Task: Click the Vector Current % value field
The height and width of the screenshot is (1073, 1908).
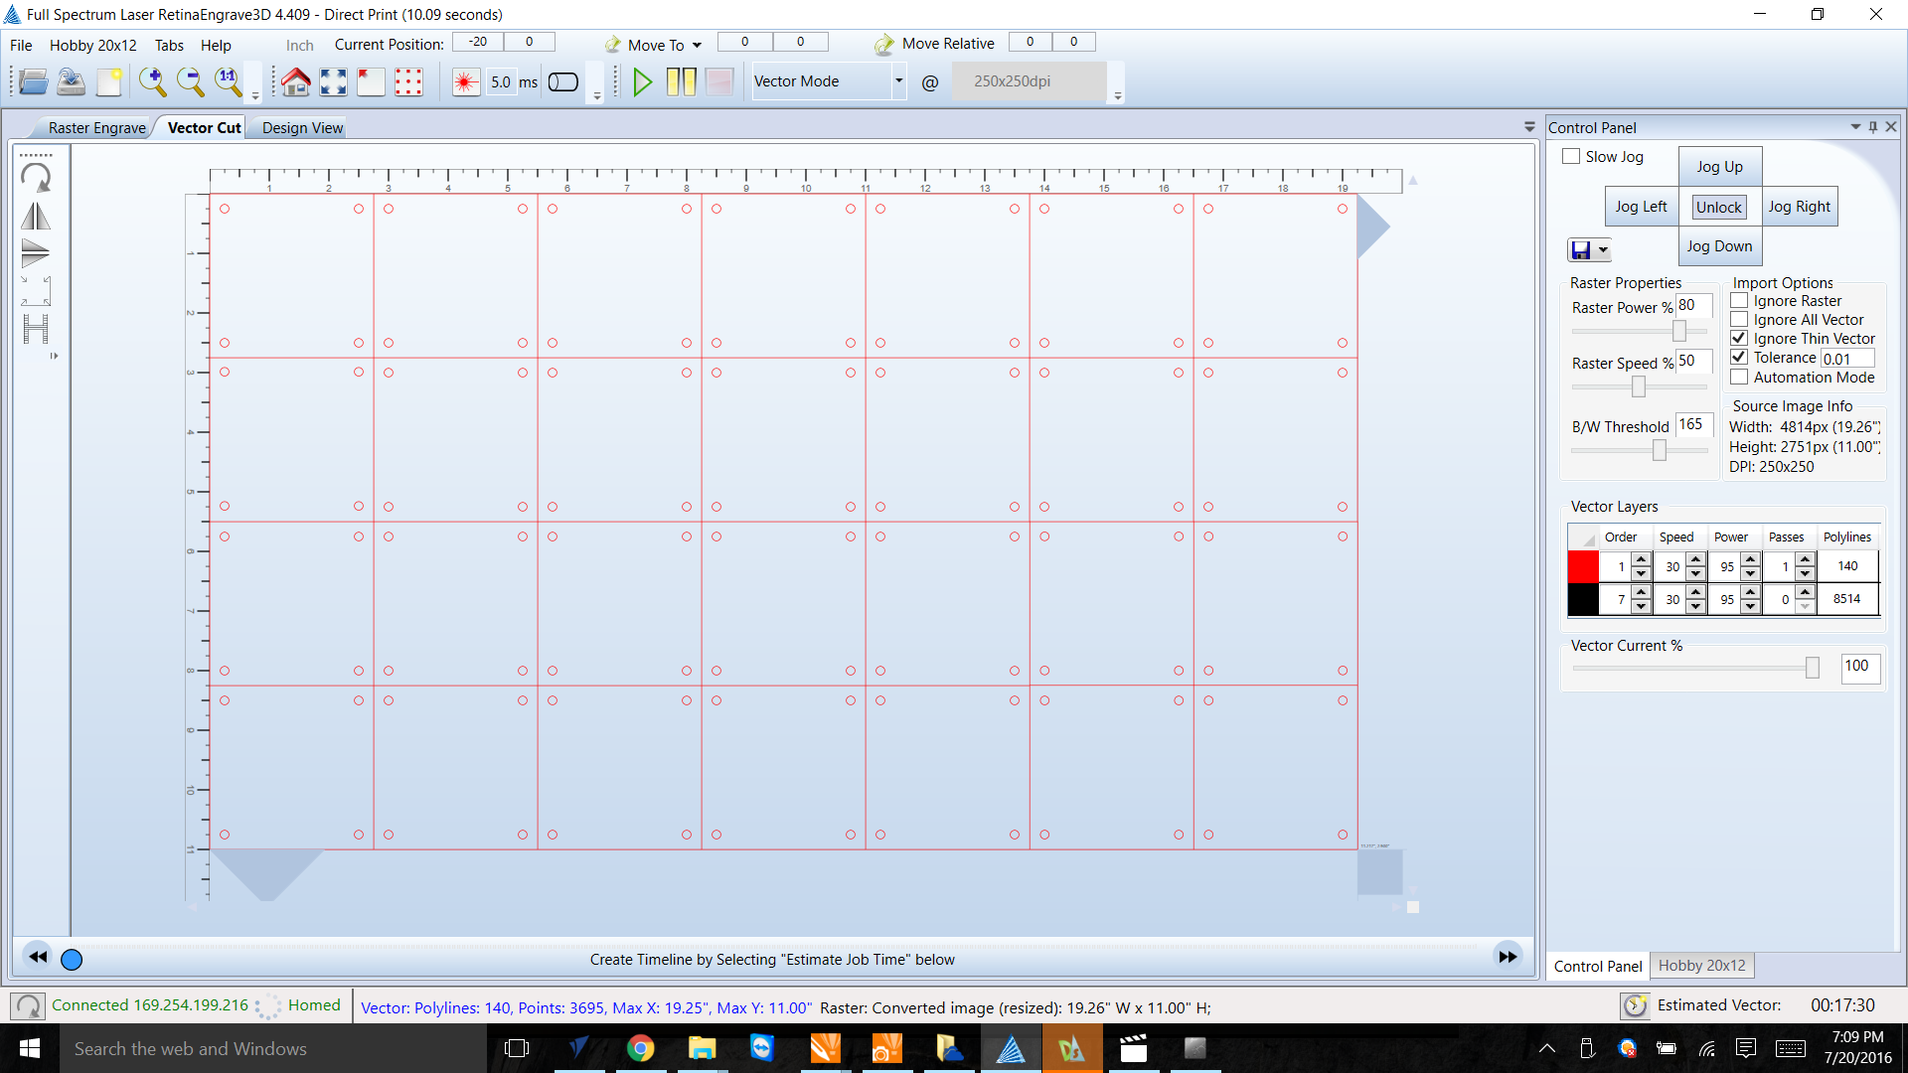Action: click(1860, 667)
